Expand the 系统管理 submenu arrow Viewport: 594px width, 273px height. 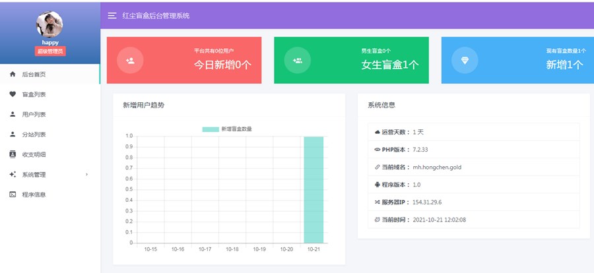click(87, 175)
